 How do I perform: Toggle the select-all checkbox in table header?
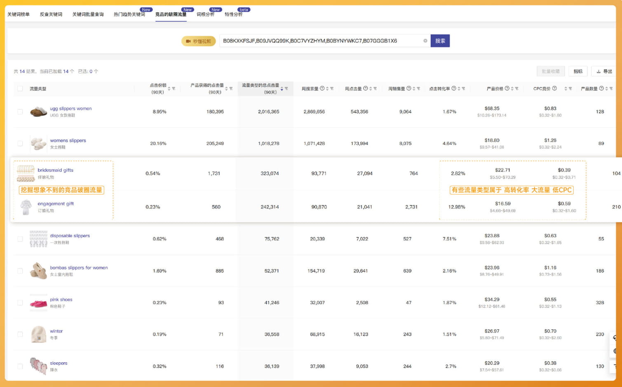[20, 89]
